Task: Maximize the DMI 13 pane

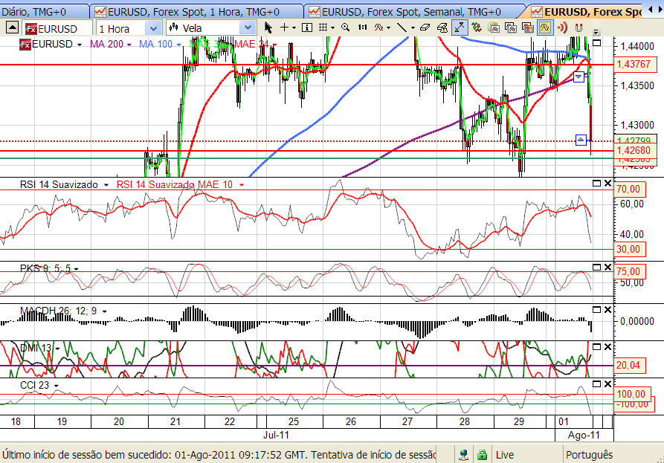Action: pyautogui.click(x=596, y=346)
